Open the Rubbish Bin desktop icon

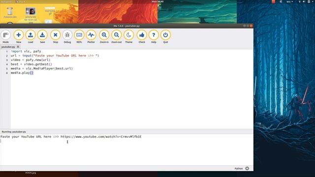click(10, 12)
